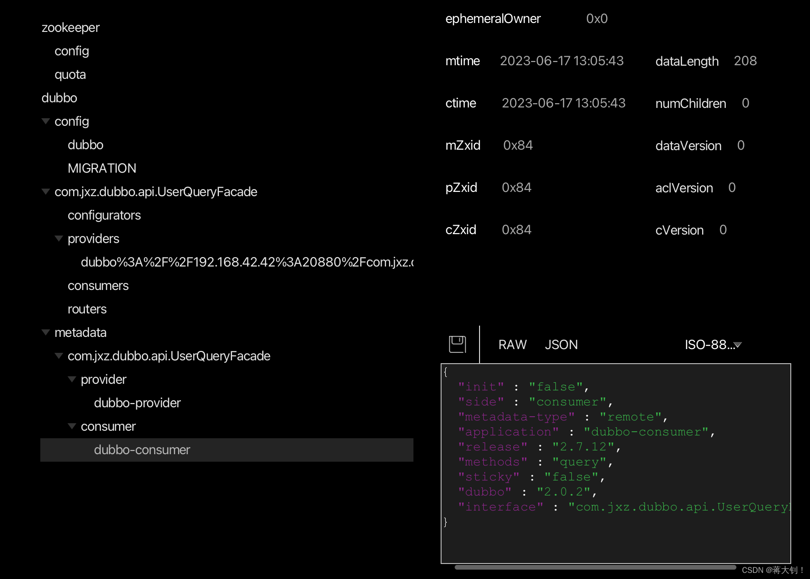Click the "dubbo-consumer" value in the JSON
The image size is (810, 579).
click(x=646, y=432)
